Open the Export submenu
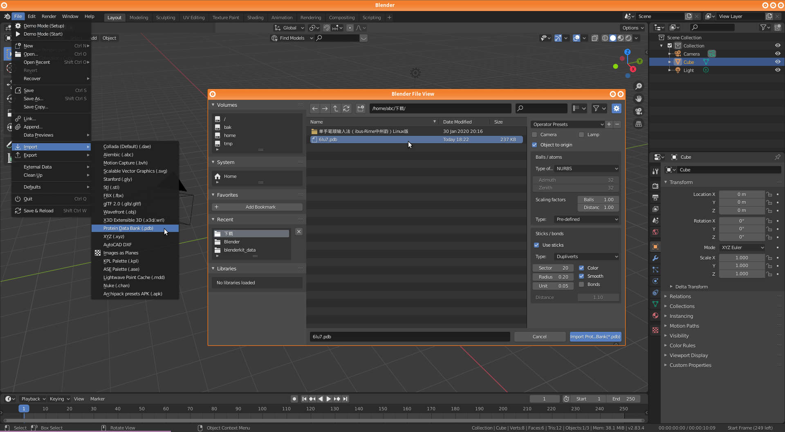 pos(52,155)
